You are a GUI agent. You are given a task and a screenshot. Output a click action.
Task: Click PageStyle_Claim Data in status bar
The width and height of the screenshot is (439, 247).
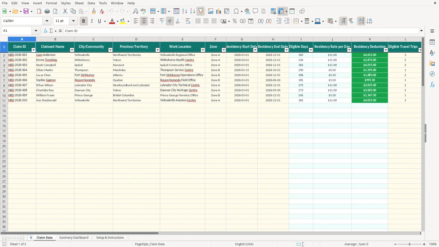click(150, 244)
